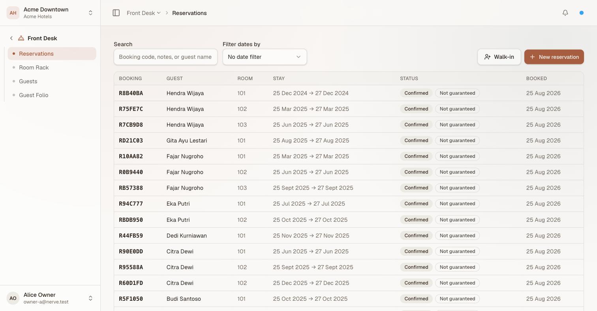The height and width of the screenshot is (311, 597).
Task: Click the Front Desk sidebar heading
Action: click(x=42, y=38)
